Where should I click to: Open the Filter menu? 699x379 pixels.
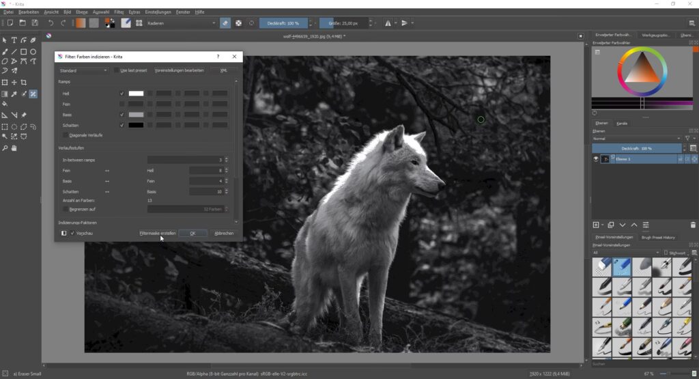119,12
